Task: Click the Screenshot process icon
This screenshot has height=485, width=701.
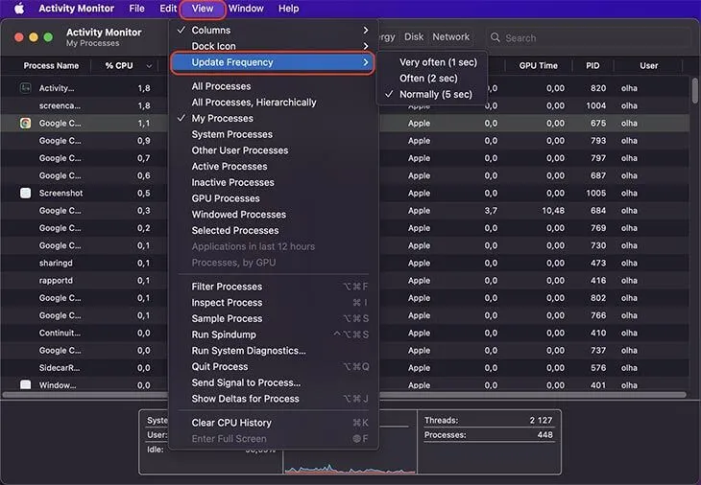Action: point(26,193)
